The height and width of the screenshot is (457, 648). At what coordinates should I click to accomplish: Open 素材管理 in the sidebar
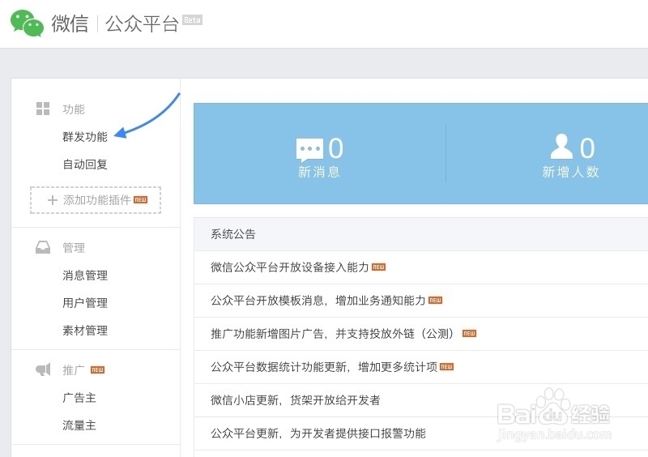[85, 331]
